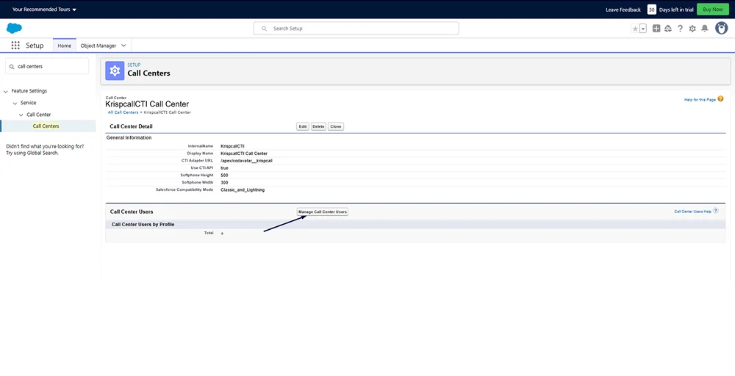Click the Clone button
This screenshot has width=735, height=376.
tap(336, 126)
